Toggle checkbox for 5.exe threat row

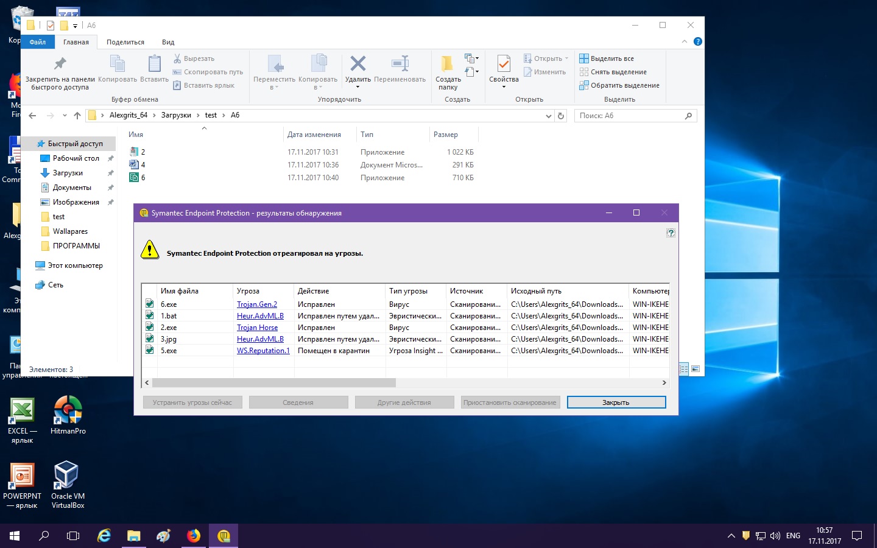[x=149, y=350]
